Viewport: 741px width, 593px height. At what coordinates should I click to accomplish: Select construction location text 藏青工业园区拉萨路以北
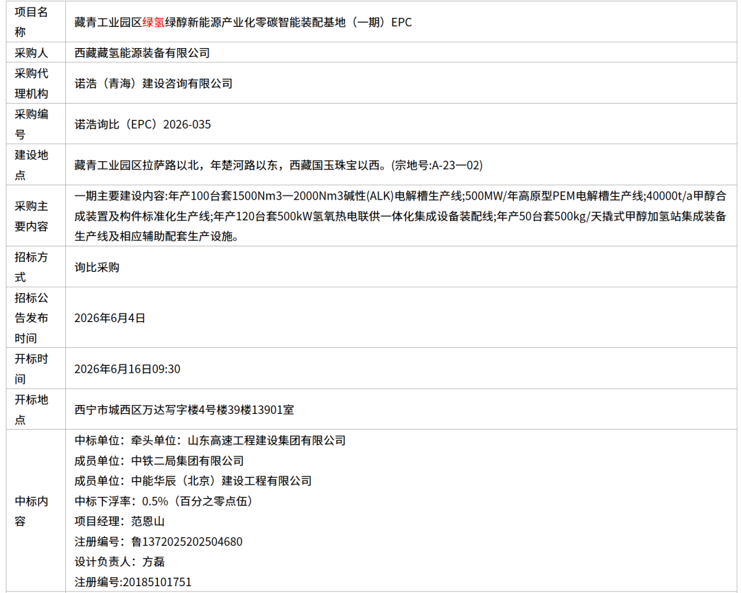click(279, 165)
